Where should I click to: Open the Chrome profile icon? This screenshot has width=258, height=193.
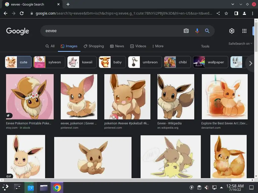pos(244,14)
